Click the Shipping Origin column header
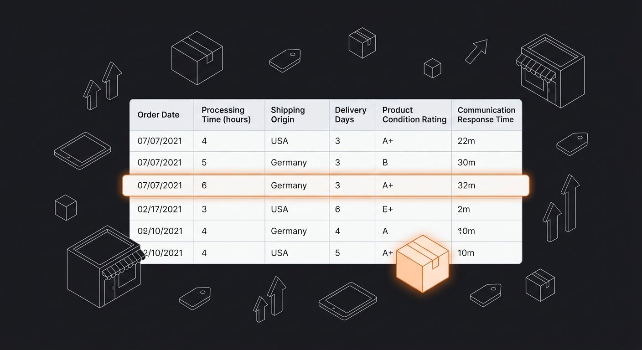 288,115
